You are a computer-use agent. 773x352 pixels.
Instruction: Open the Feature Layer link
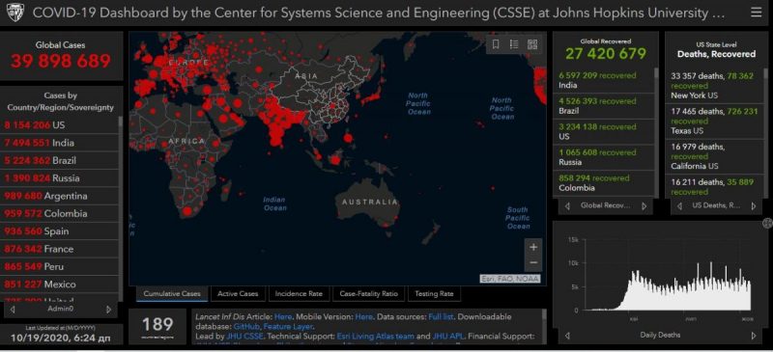288,326
